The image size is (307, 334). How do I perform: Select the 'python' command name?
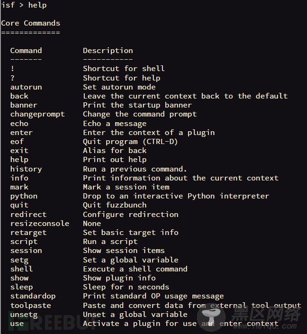click(24, 197)
